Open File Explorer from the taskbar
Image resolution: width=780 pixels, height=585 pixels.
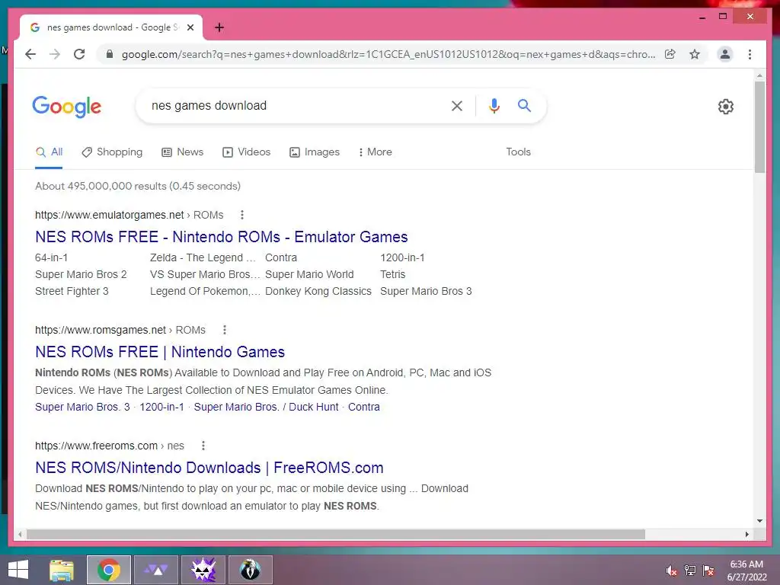point(62,570)
